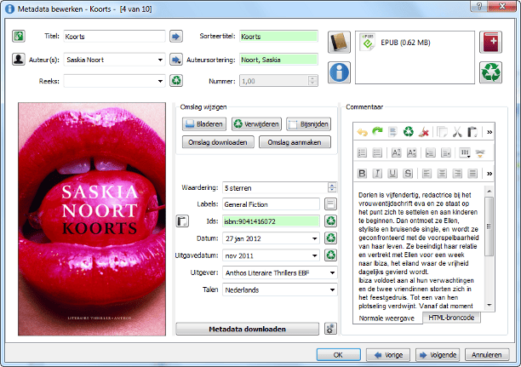Undo in the Commentaar editor
This screenshot has width=521, height=367.
coord(362,132)
